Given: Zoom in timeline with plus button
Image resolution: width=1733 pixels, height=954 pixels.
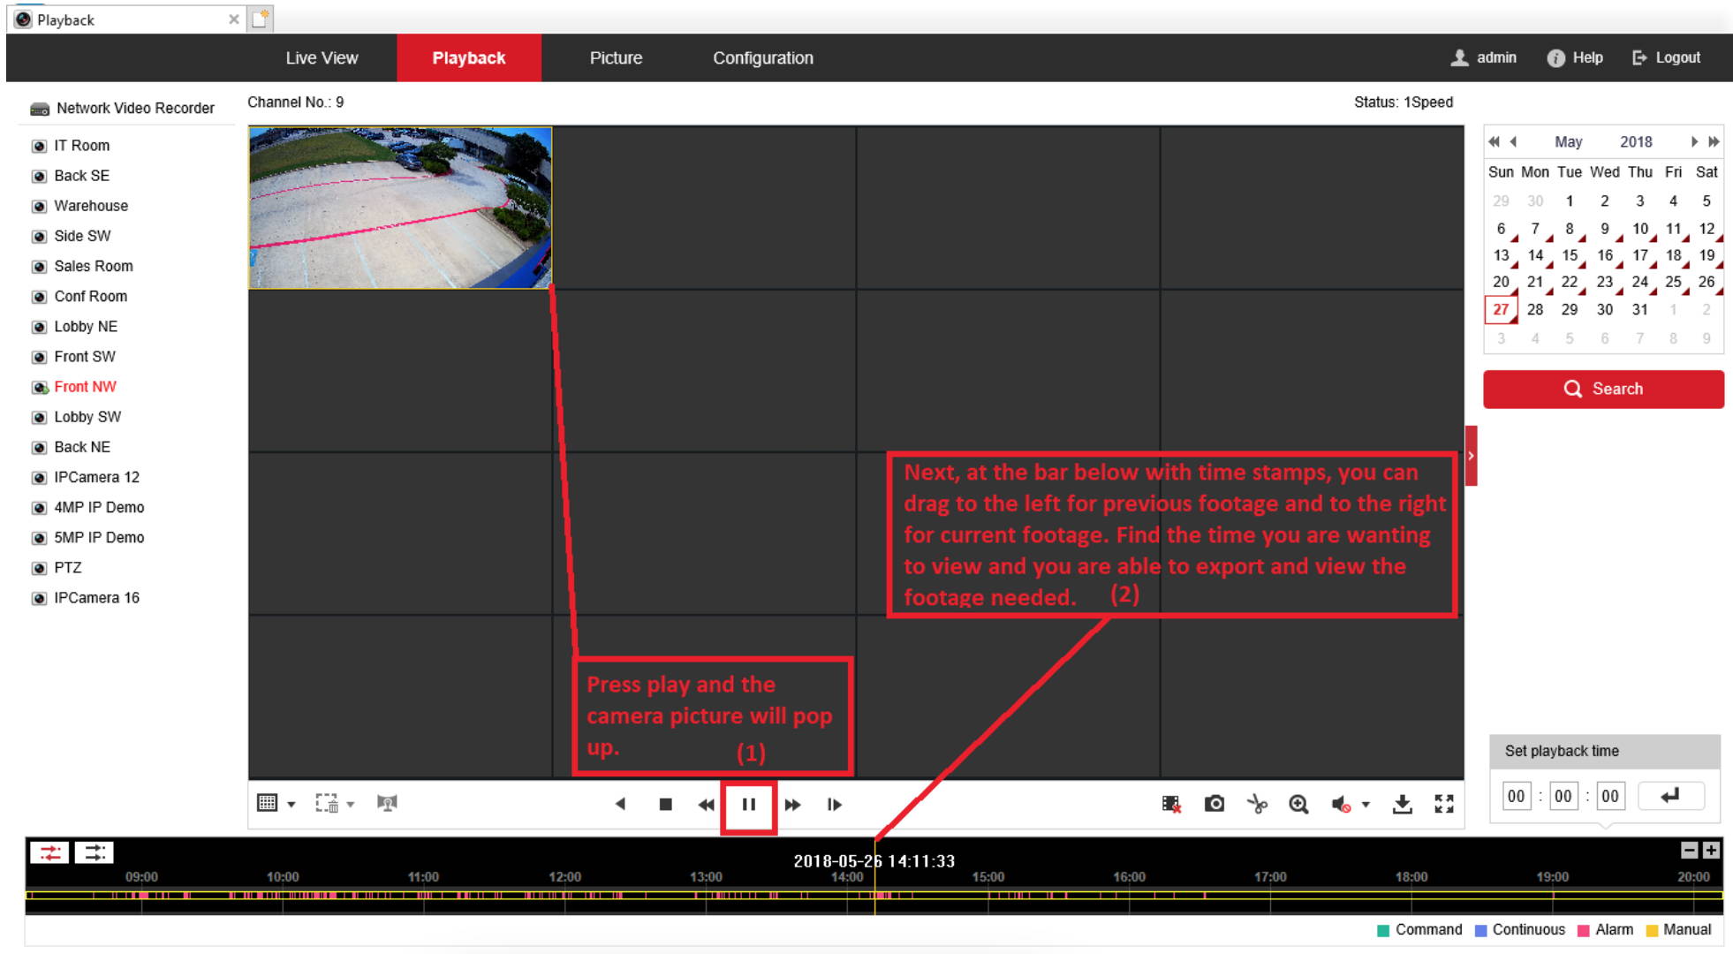Looking at the screenshot, I should 1711,850.
